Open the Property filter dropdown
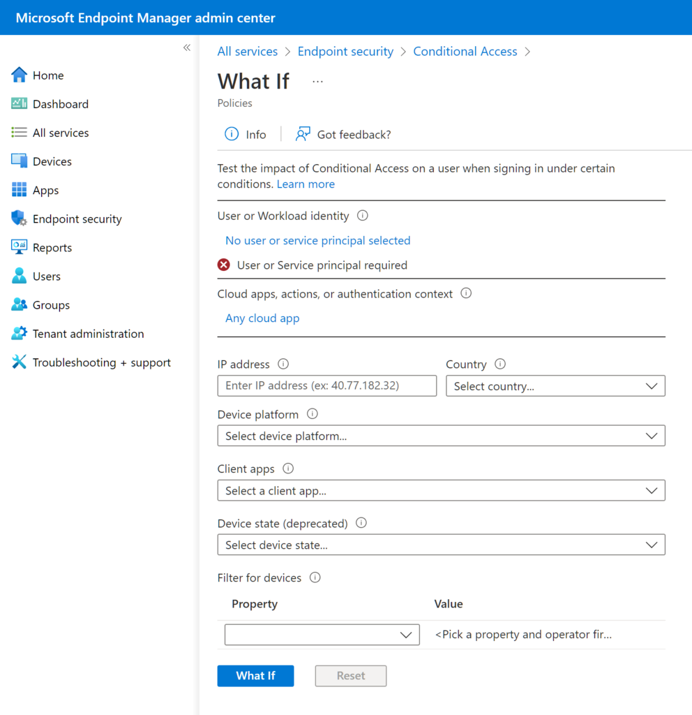The height and width of the screenshot is (715, 692). (x=322, y=635)
